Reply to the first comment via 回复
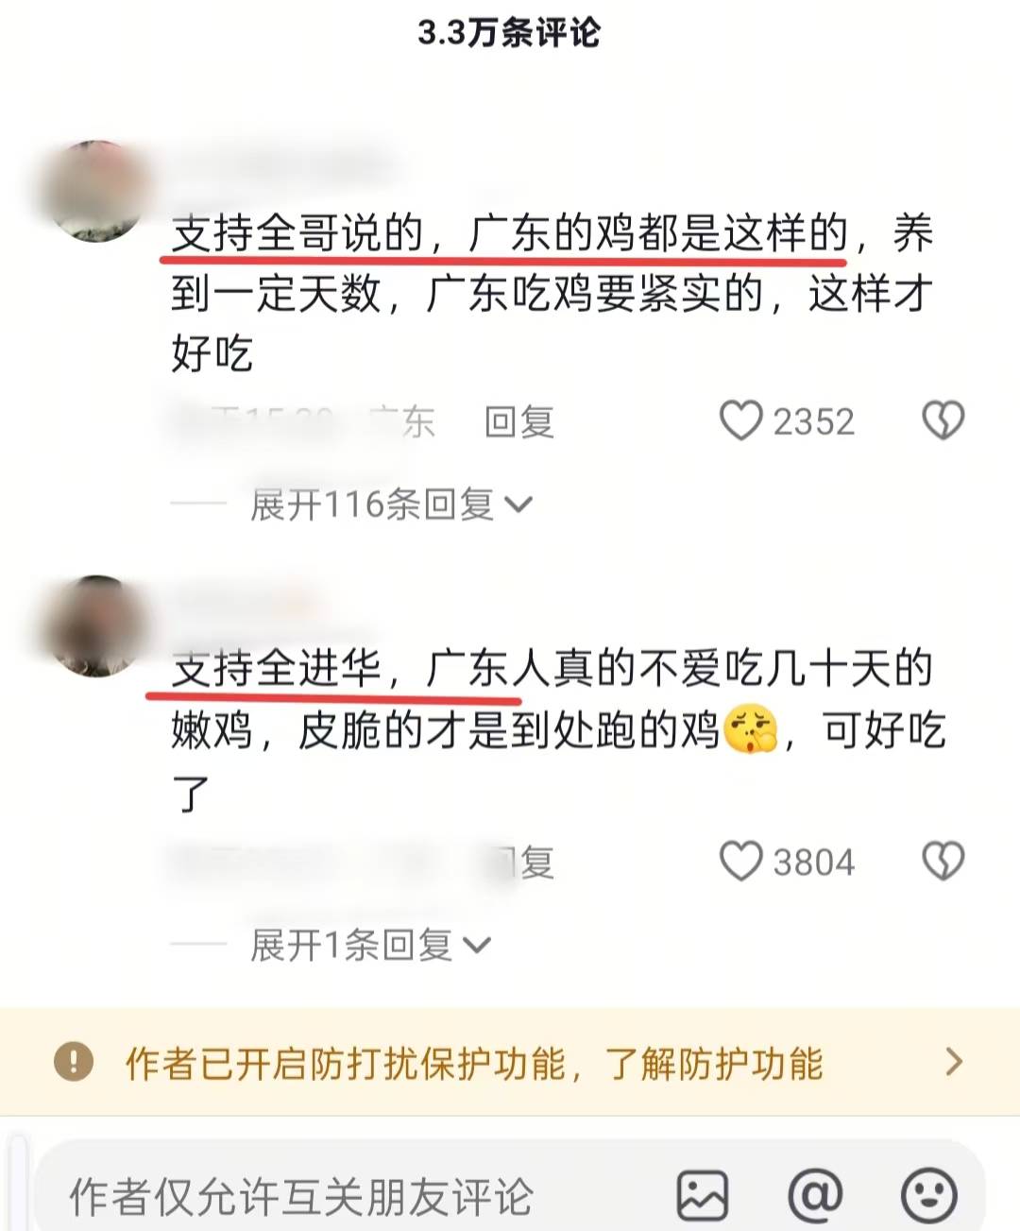 [x=518, y=421]
